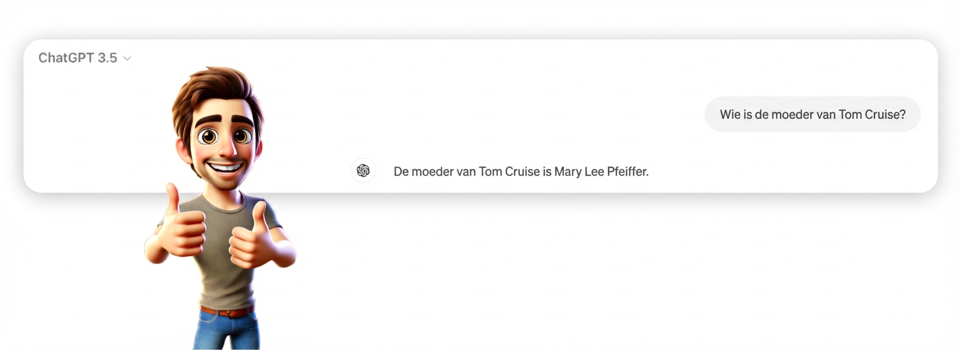Image resolution: width=961 pixels, height=350 pixels.
Task: Click the model version dropdown arrow
Action: tap(126, 58)
